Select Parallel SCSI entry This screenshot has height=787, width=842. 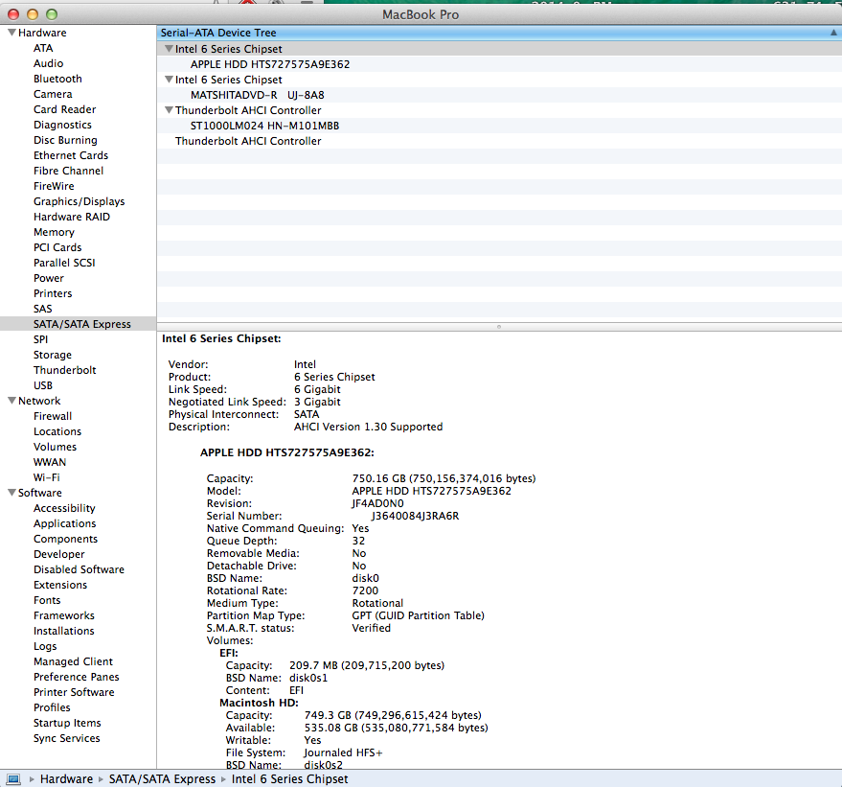click(64, 263)
